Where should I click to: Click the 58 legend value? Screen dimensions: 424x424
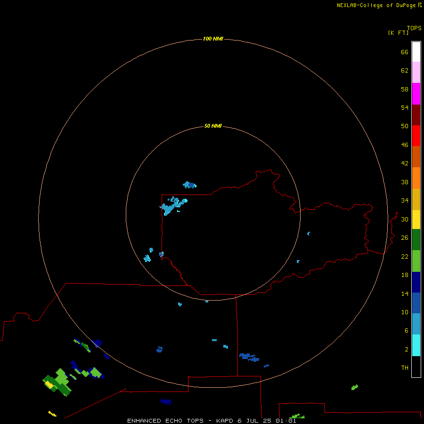405,89
